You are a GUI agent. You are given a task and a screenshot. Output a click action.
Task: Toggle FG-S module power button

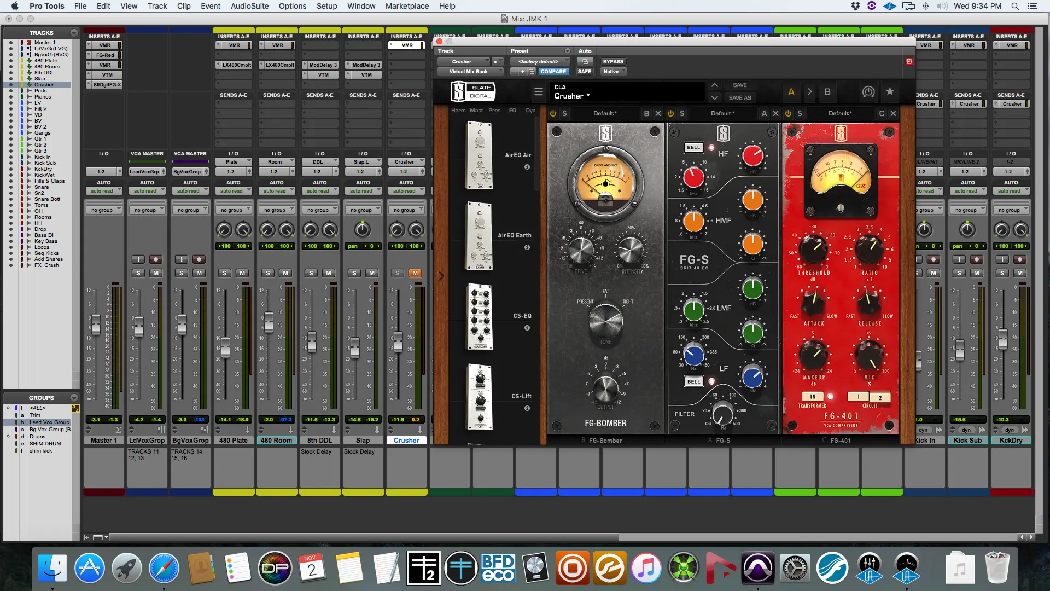coord(670,113)
